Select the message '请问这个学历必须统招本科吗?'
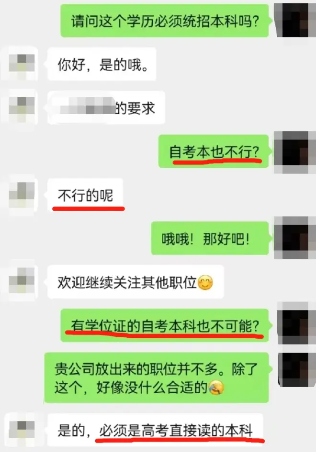The width and height of the screenshot is (316, 452). (165, 21)
